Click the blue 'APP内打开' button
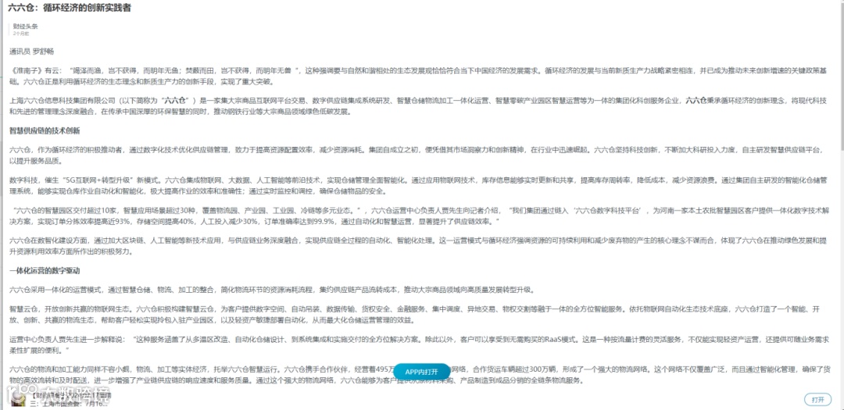Viewport: 844px width, 410px height. click(x=421, y=372)
